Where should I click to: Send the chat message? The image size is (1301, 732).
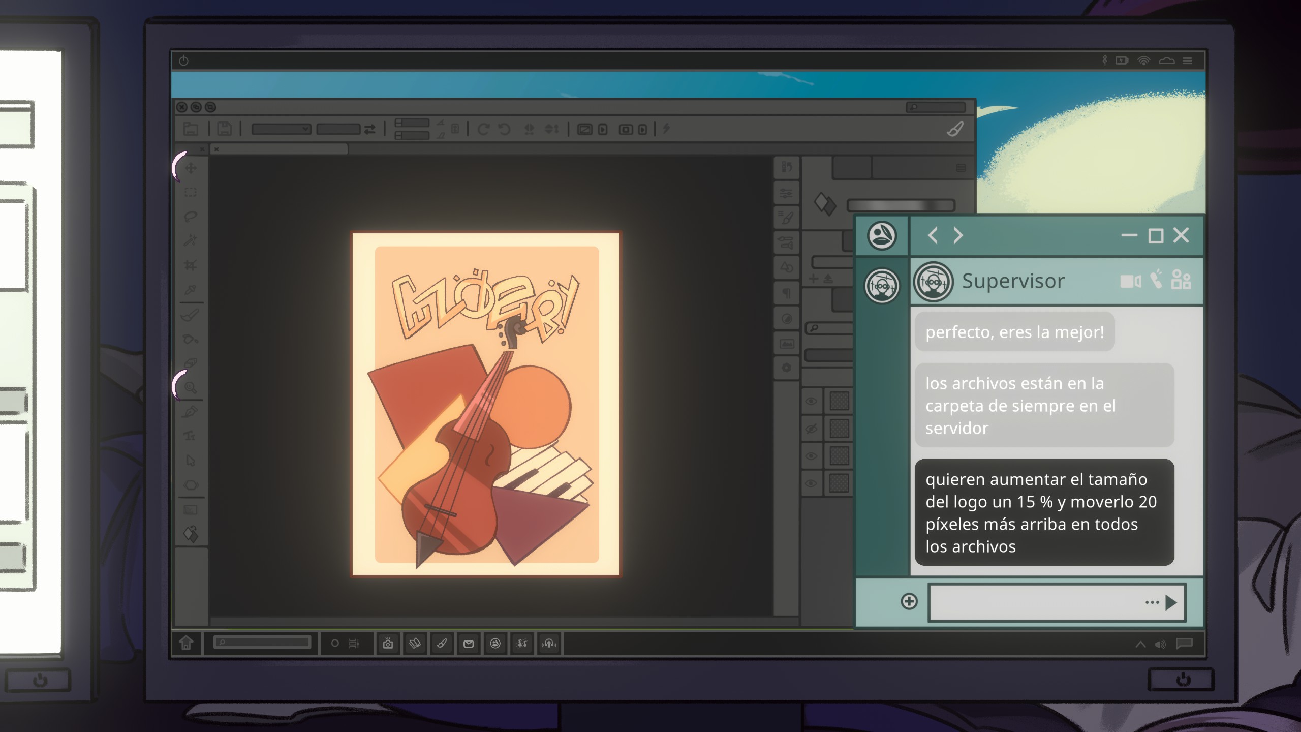pos(1171,602)
